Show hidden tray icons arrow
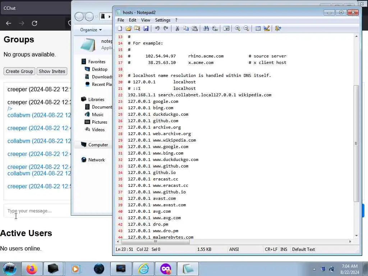The image size is (368, 276). point(314,269)
